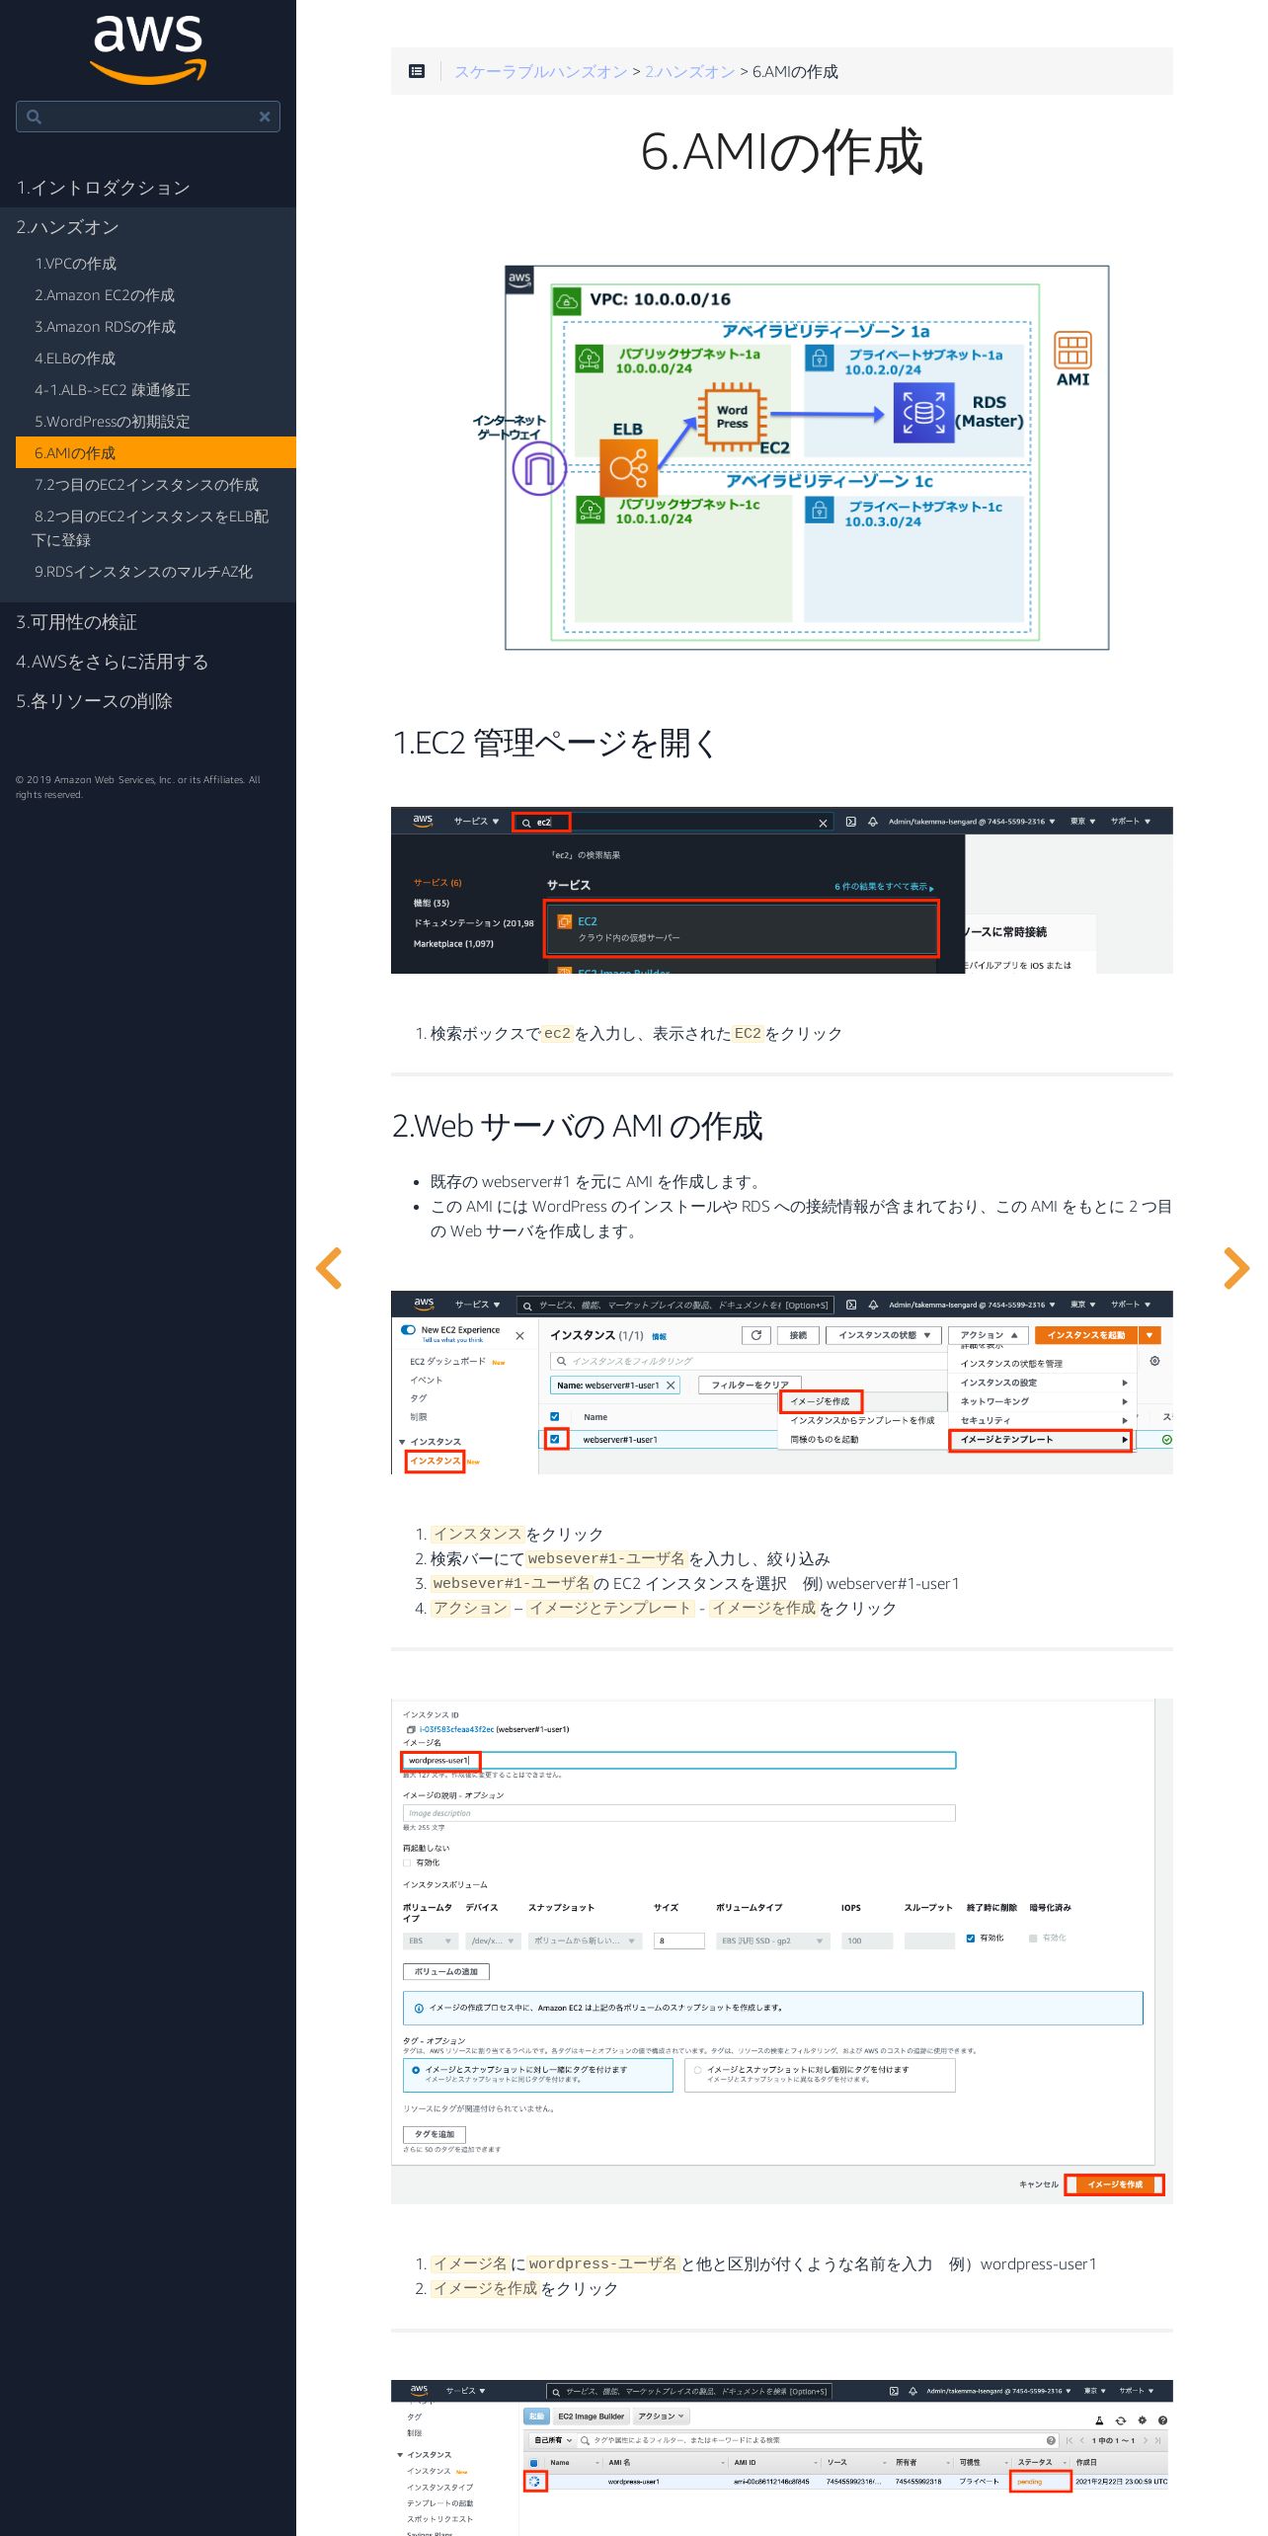Select the highlighted 6.AMIの作成 sidebar item
The height and width of the screenshot is (2536, 1268).
coord(156,452)
